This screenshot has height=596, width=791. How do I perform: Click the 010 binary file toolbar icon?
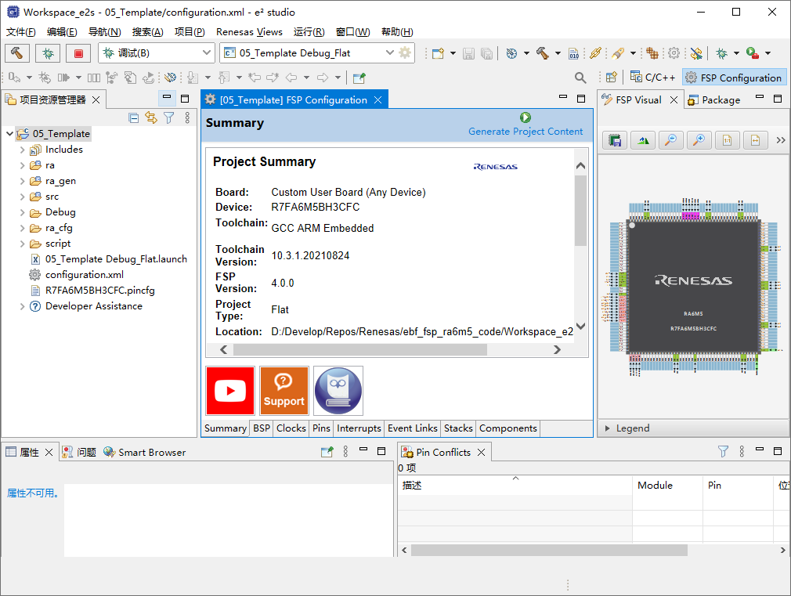tap(573, 53)
